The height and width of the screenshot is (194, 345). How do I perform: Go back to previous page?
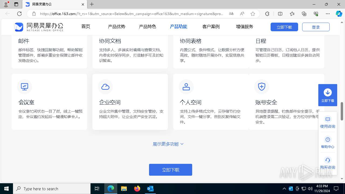tap(8, 14)
